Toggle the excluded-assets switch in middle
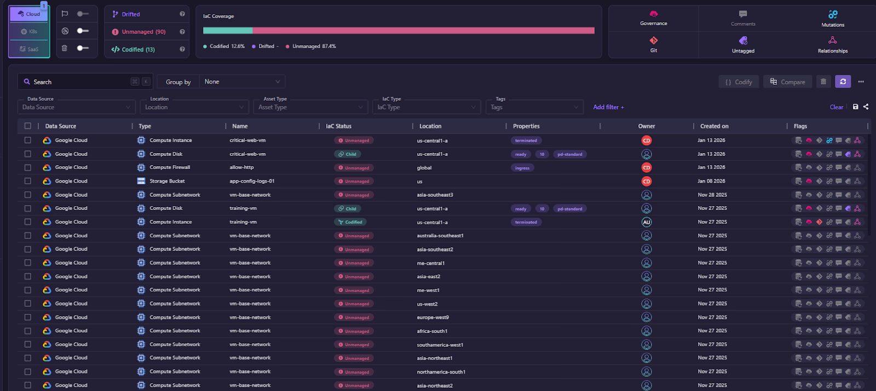This screenshot has height=391, width=876. pyautogui.click(x=83, y=31)
